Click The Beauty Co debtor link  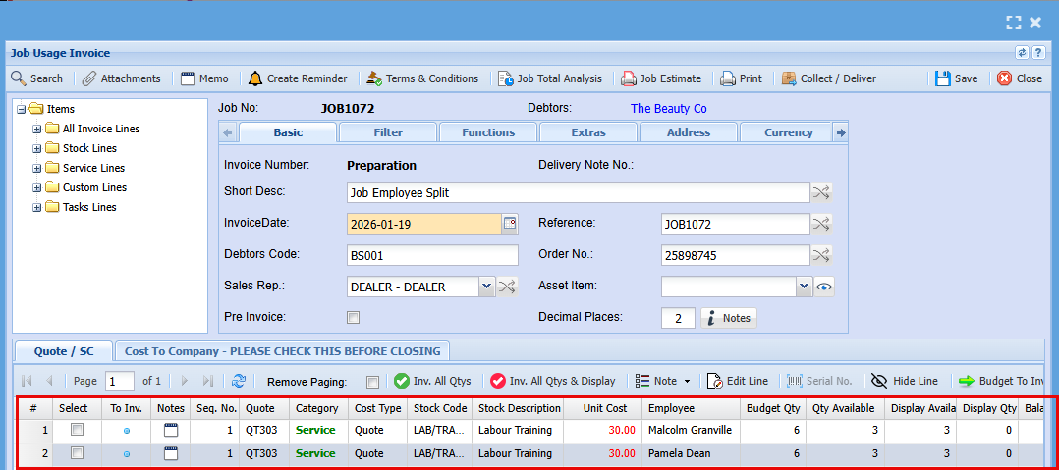point(668,109)
